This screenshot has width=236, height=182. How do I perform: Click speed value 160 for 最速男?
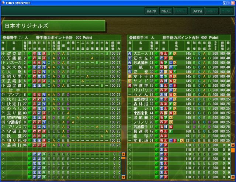click(x=188, y=131)
